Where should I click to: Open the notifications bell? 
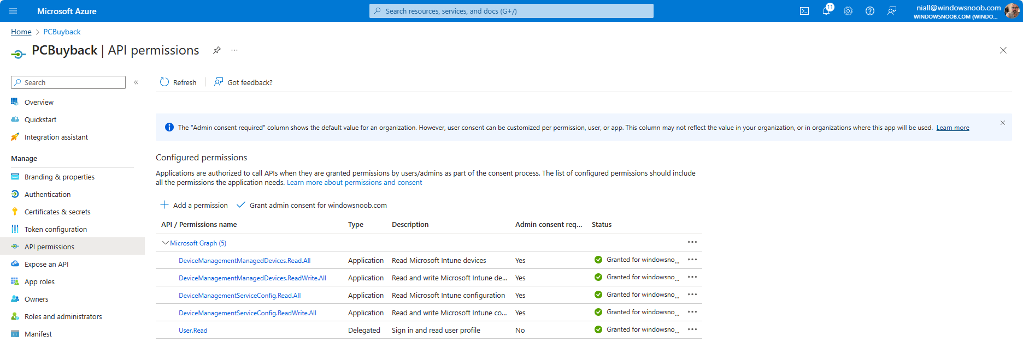tap(826, 11)
